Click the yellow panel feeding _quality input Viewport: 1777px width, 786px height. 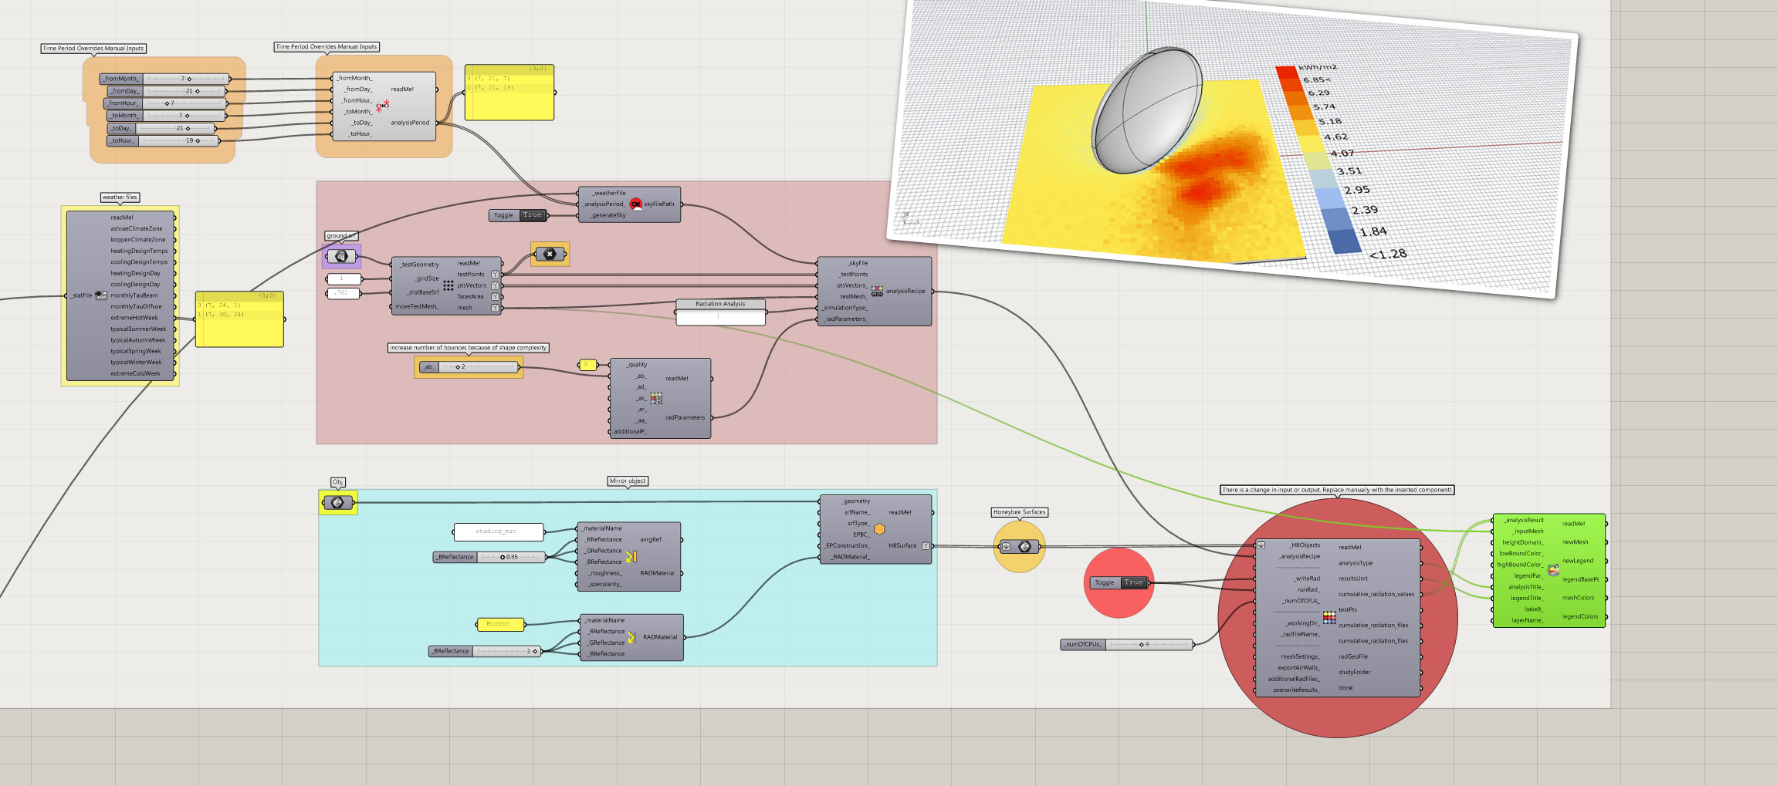pos(587,365)
